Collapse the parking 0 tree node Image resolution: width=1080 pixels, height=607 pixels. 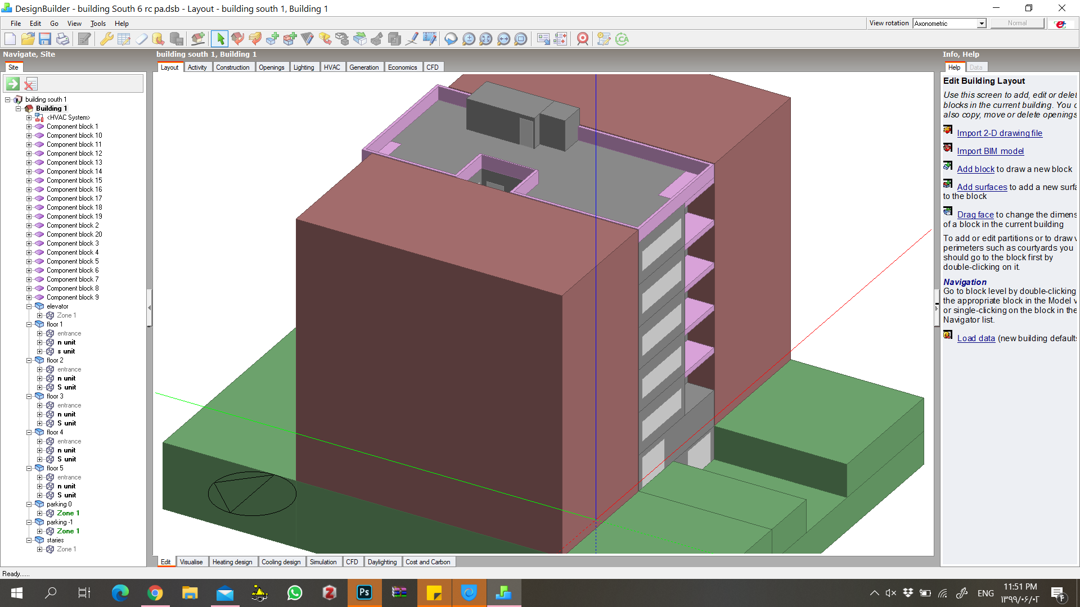[x=29, y=504]
